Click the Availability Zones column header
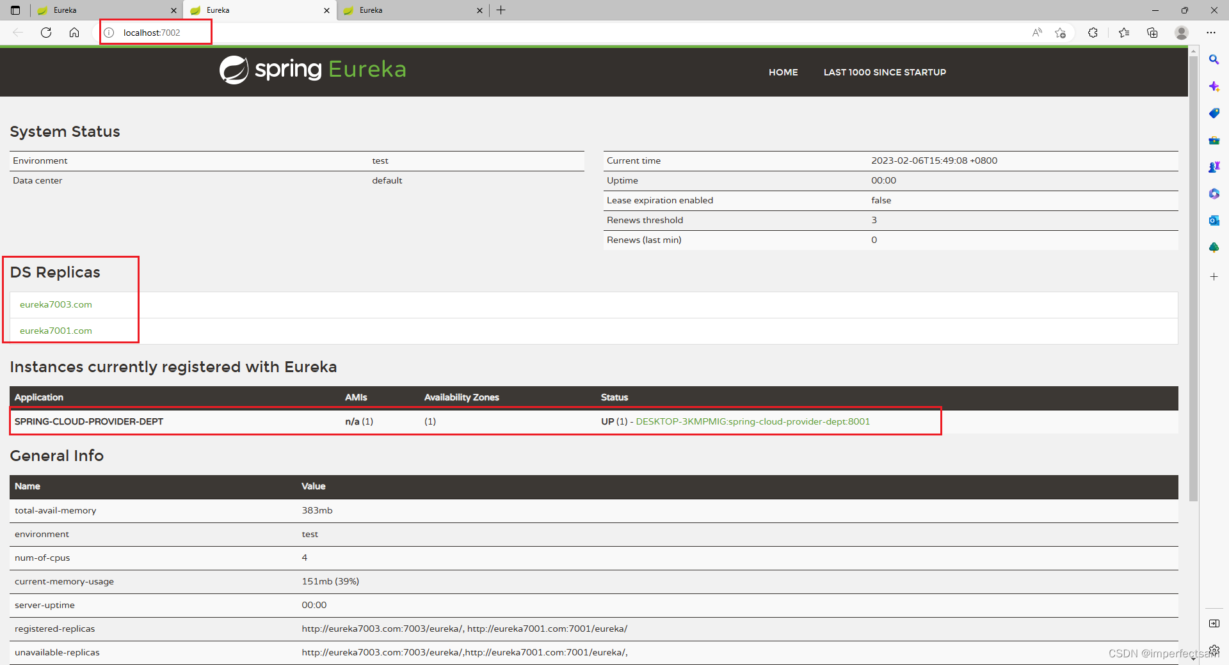 [x=462, y=397]
